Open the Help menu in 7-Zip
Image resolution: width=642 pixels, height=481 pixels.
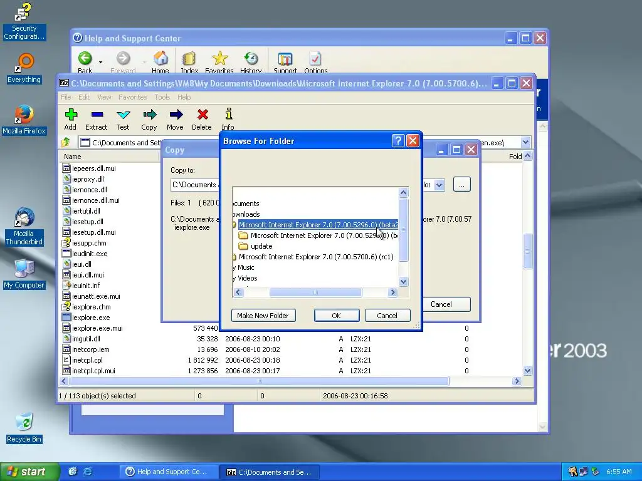pos(184,97)
